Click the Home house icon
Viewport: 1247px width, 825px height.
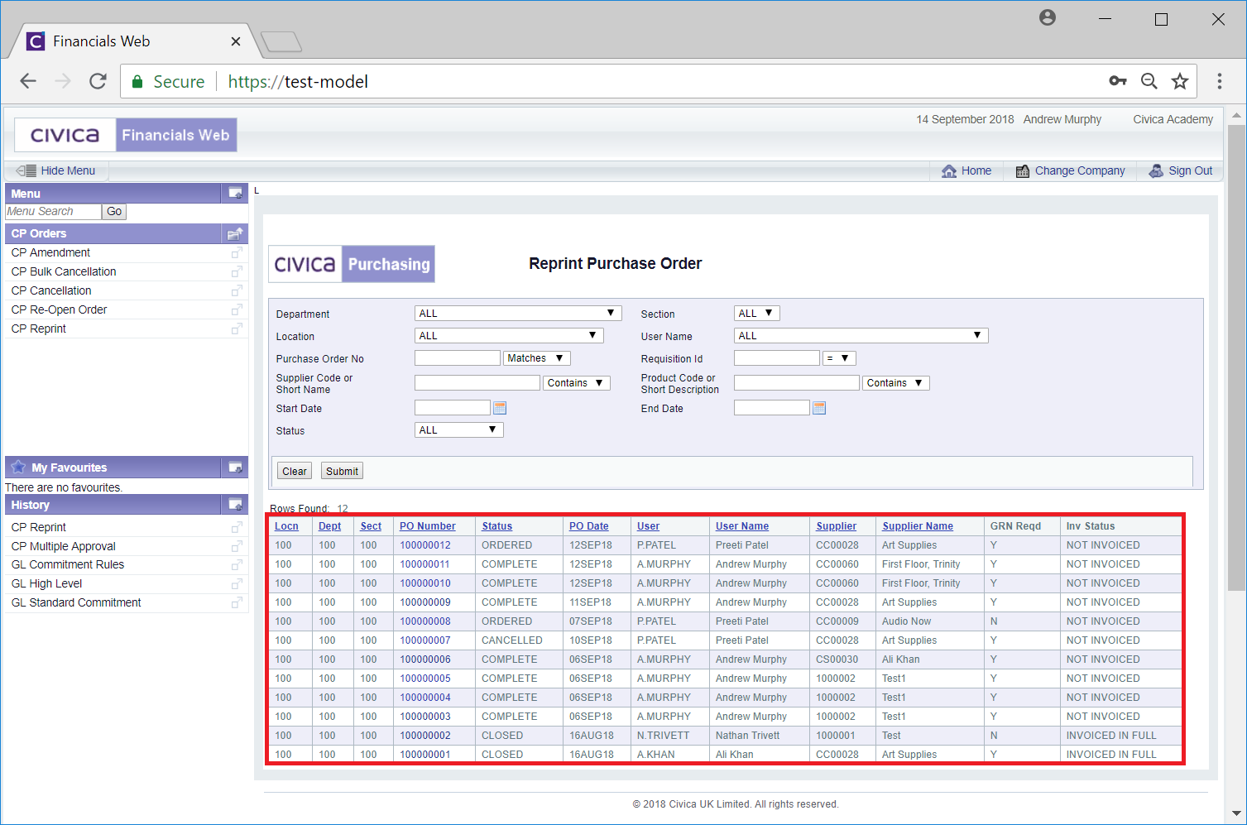coord(949,170)
